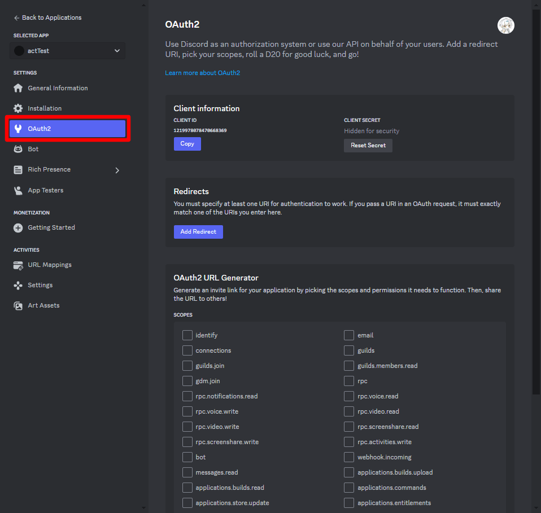Enable the applications.builds.read scope
Image resolution: width=541 pixels, height=513 pixels.
[x=187, y=488]
